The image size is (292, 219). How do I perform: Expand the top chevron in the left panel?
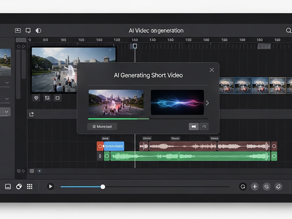point(7,83)
